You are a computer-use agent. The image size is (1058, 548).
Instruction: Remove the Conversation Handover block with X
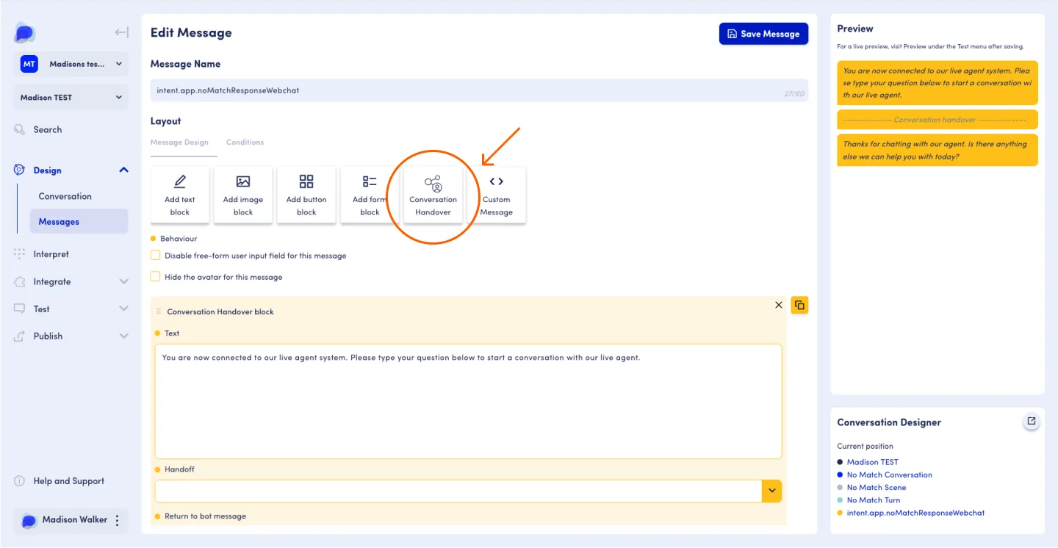point(779,305)
